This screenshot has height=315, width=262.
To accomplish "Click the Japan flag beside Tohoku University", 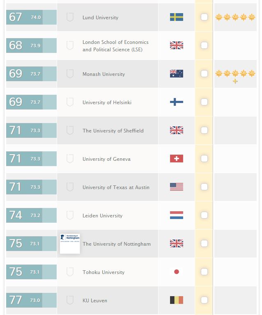I will coord(177,272).
